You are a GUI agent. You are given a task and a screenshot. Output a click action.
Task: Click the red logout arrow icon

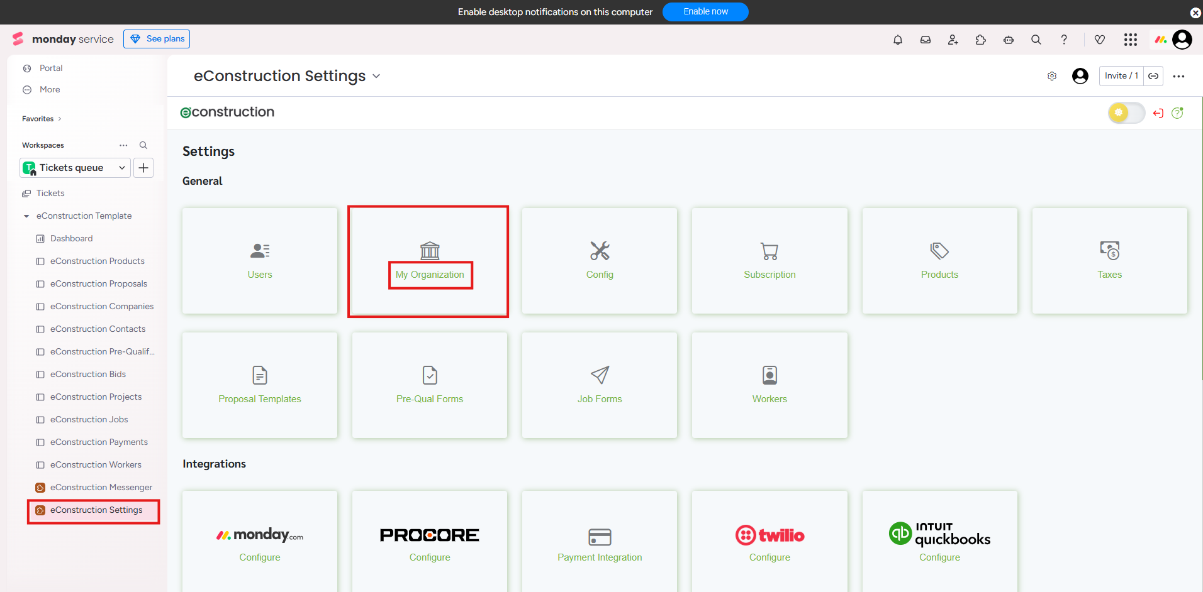[1158, 113]
